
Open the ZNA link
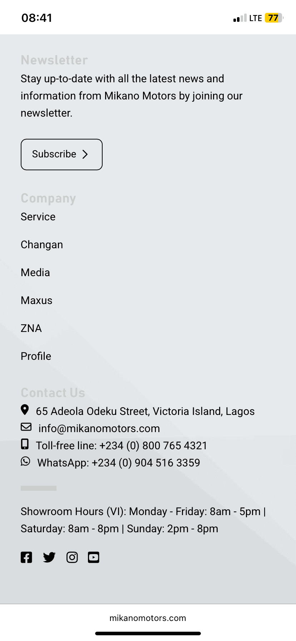pyautogui.click(x=31, y=328)
